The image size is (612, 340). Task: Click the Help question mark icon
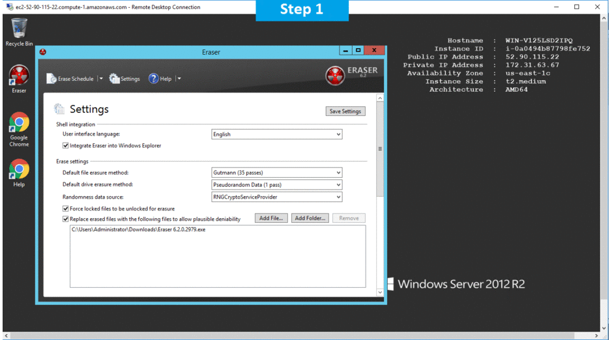154,79
